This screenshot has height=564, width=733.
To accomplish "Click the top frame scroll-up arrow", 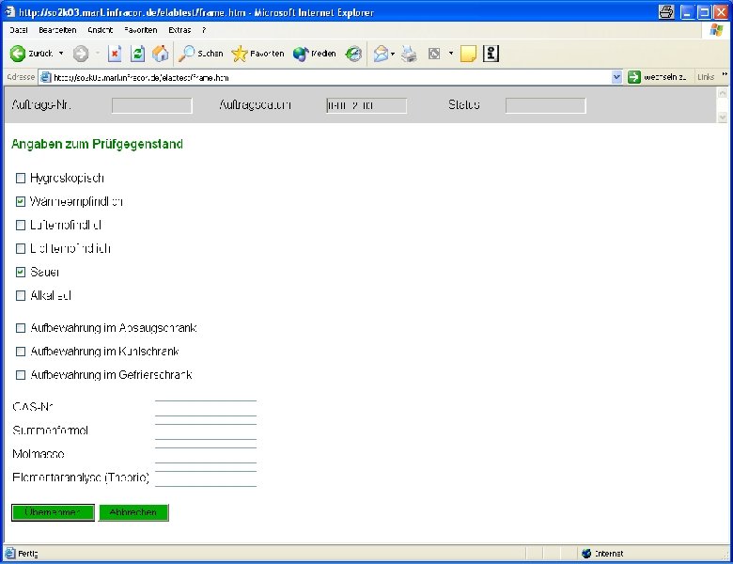I will coord(723,94).
